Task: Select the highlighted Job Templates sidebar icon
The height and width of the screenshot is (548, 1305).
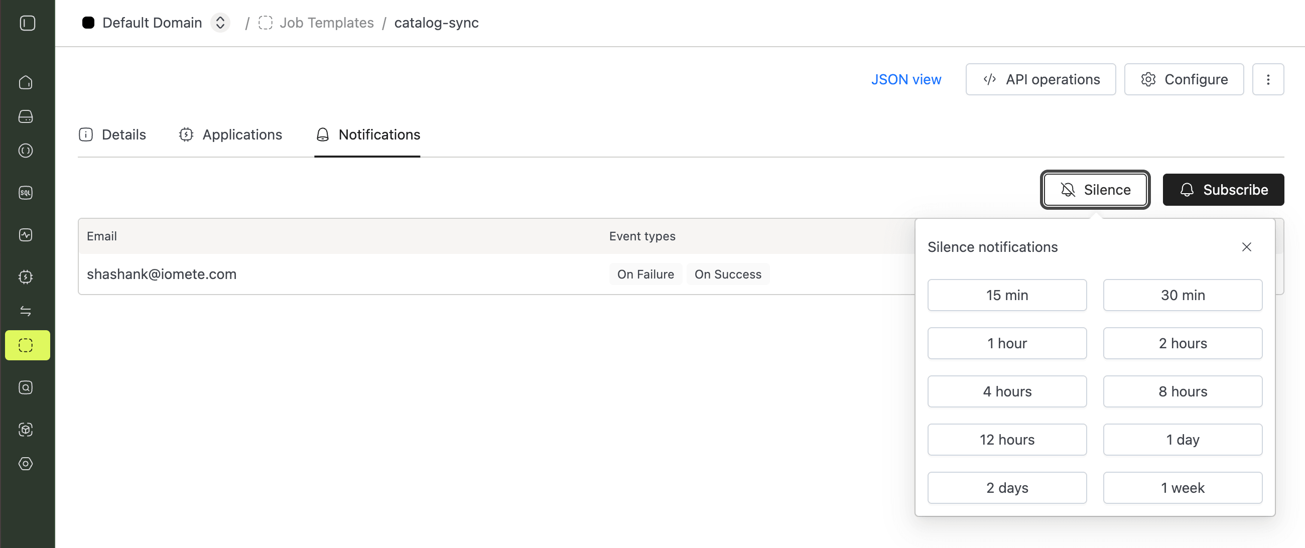Action: 27,345
